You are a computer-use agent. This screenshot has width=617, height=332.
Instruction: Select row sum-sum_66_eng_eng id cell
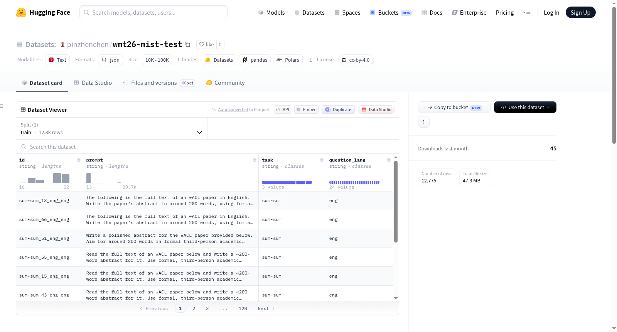click(x=49, y=219)
